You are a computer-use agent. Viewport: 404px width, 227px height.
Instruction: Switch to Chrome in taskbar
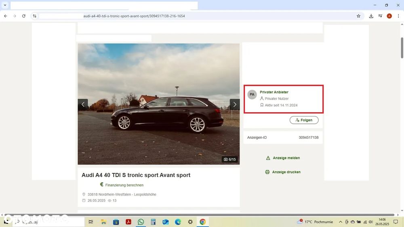pos(202,222)
